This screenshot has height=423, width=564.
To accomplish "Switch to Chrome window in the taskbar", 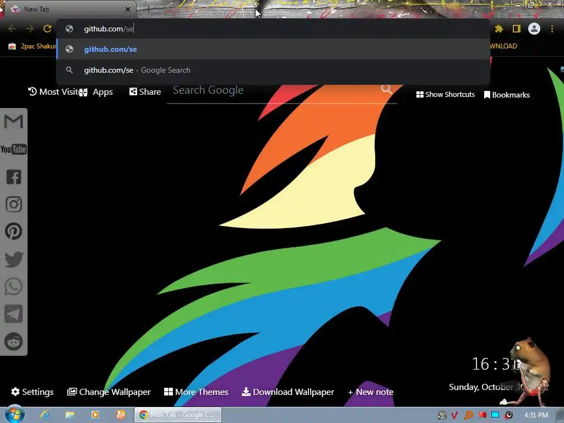I will 178,415.
